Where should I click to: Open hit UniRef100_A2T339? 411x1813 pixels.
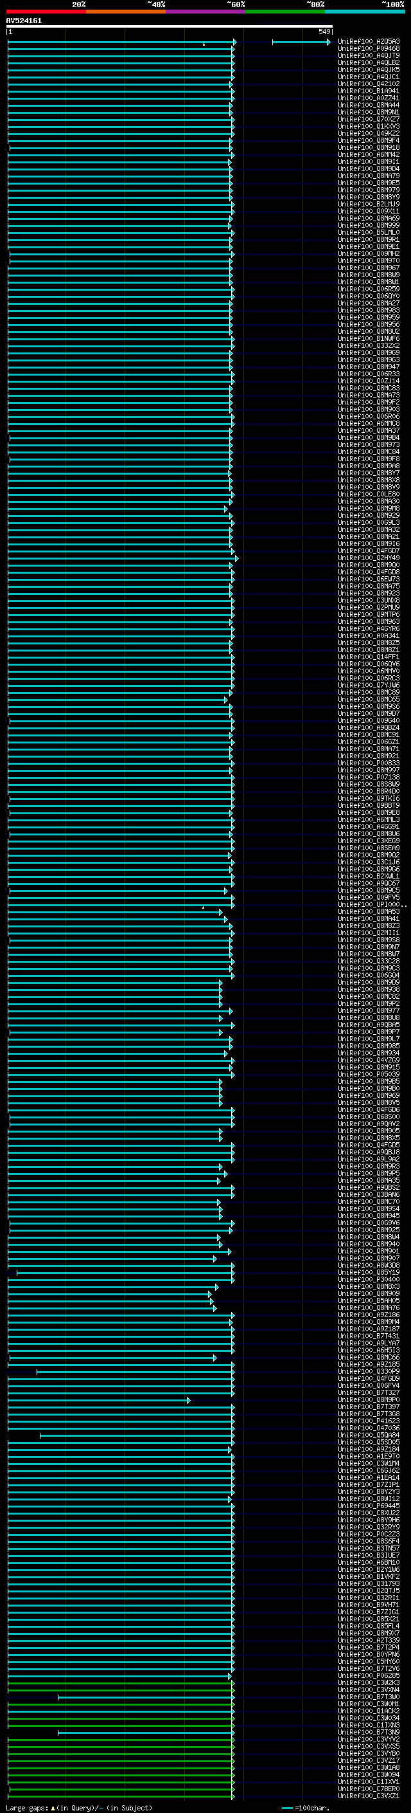(x=368, y=1641)
